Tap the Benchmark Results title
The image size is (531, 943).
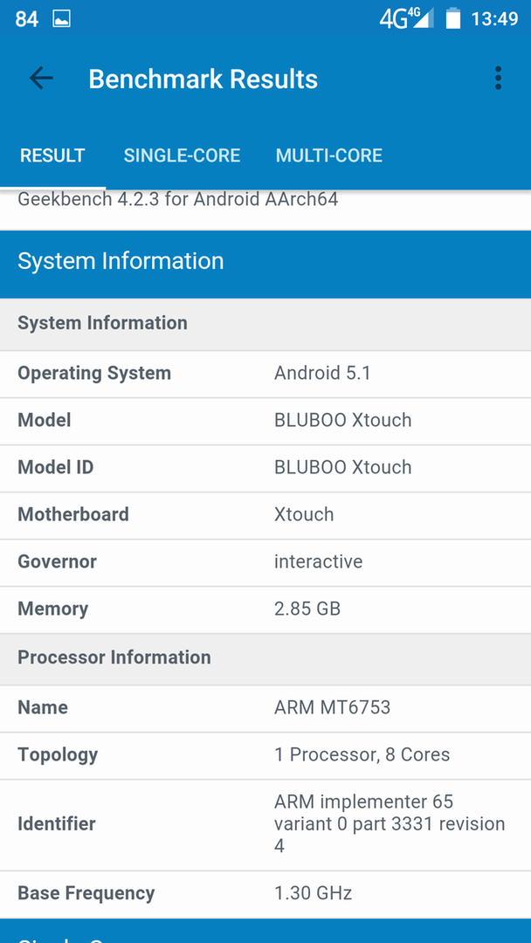click(203, 79)
